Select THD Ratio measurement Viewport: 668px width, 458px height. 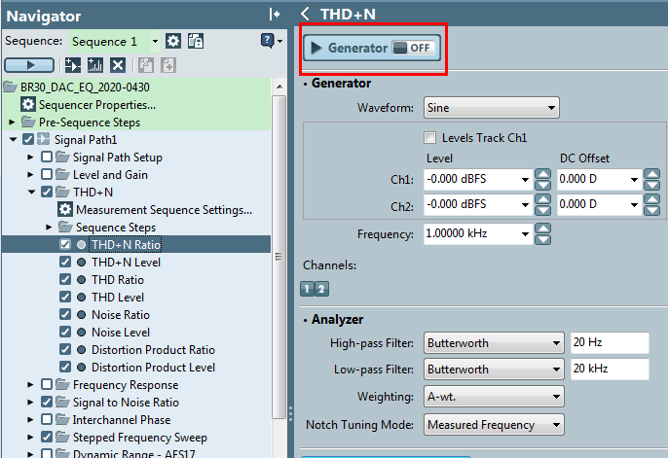coord(118,279)
